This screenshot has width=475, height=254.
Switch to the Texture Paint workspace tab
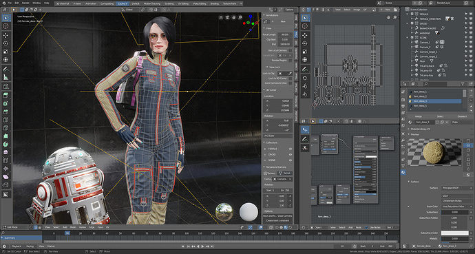[229, 3]
